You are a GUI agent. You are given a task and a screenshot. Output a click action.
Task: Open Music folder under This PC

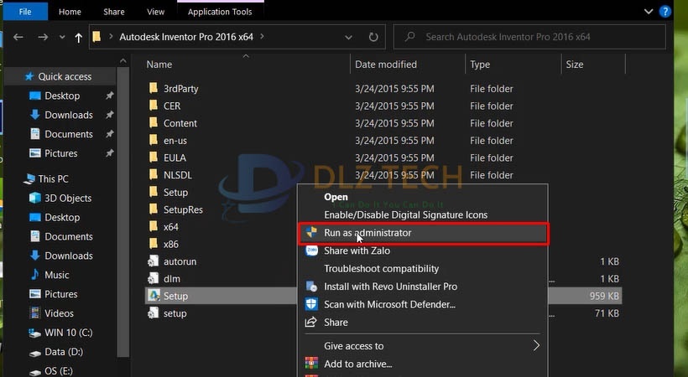56,275
